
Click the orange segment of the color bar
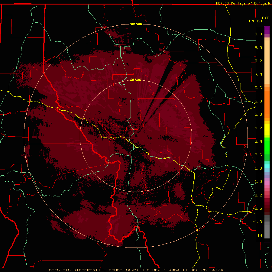tap(267, 105)
